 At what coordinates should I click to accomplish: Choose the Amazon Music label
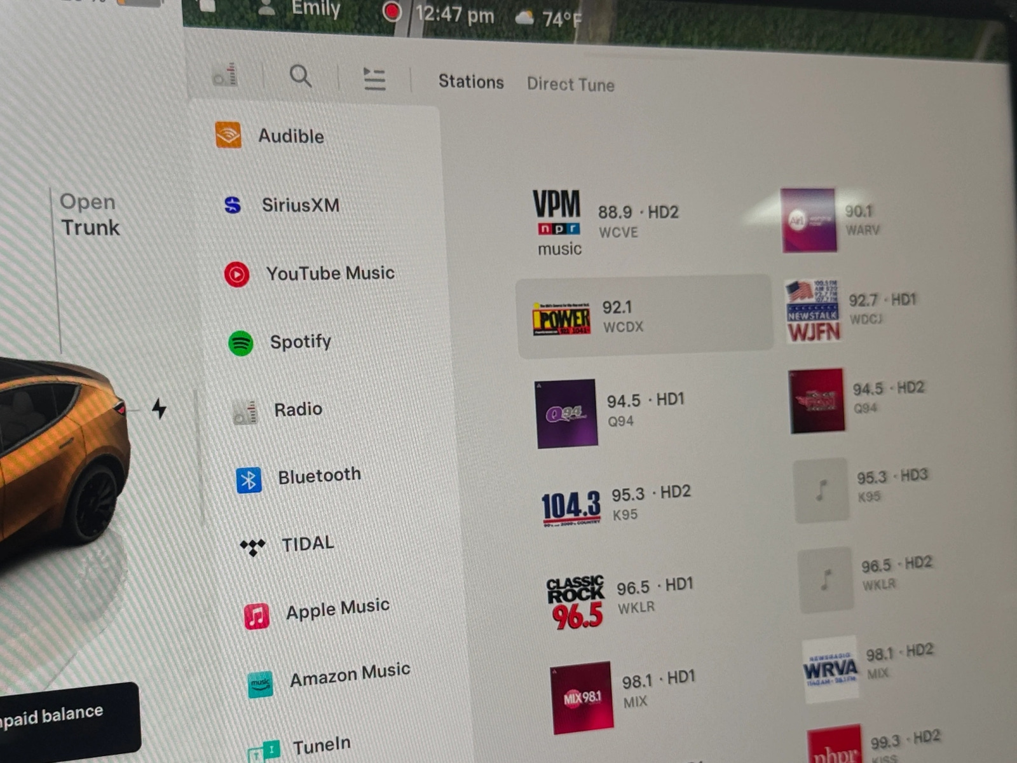350,675
